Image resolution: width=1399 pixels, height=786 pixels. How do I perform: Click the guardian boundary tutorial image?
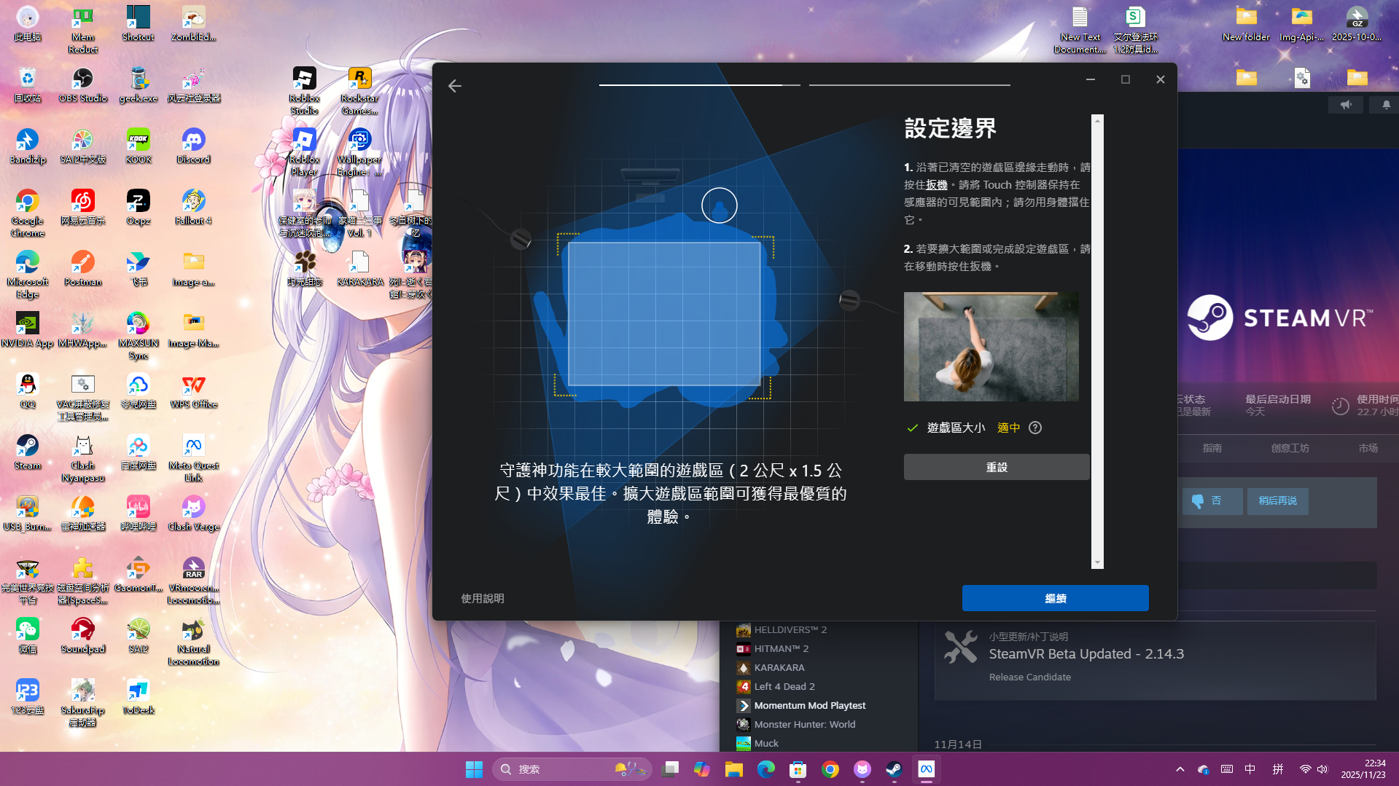(x=991, y=347)
